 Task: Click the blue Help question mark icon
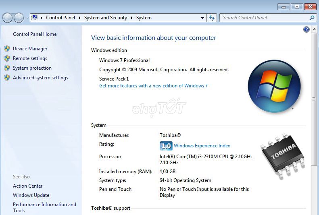306,29
